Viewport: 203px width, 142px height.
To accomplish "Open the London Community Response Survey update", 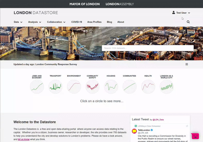I will coord(56,64).
